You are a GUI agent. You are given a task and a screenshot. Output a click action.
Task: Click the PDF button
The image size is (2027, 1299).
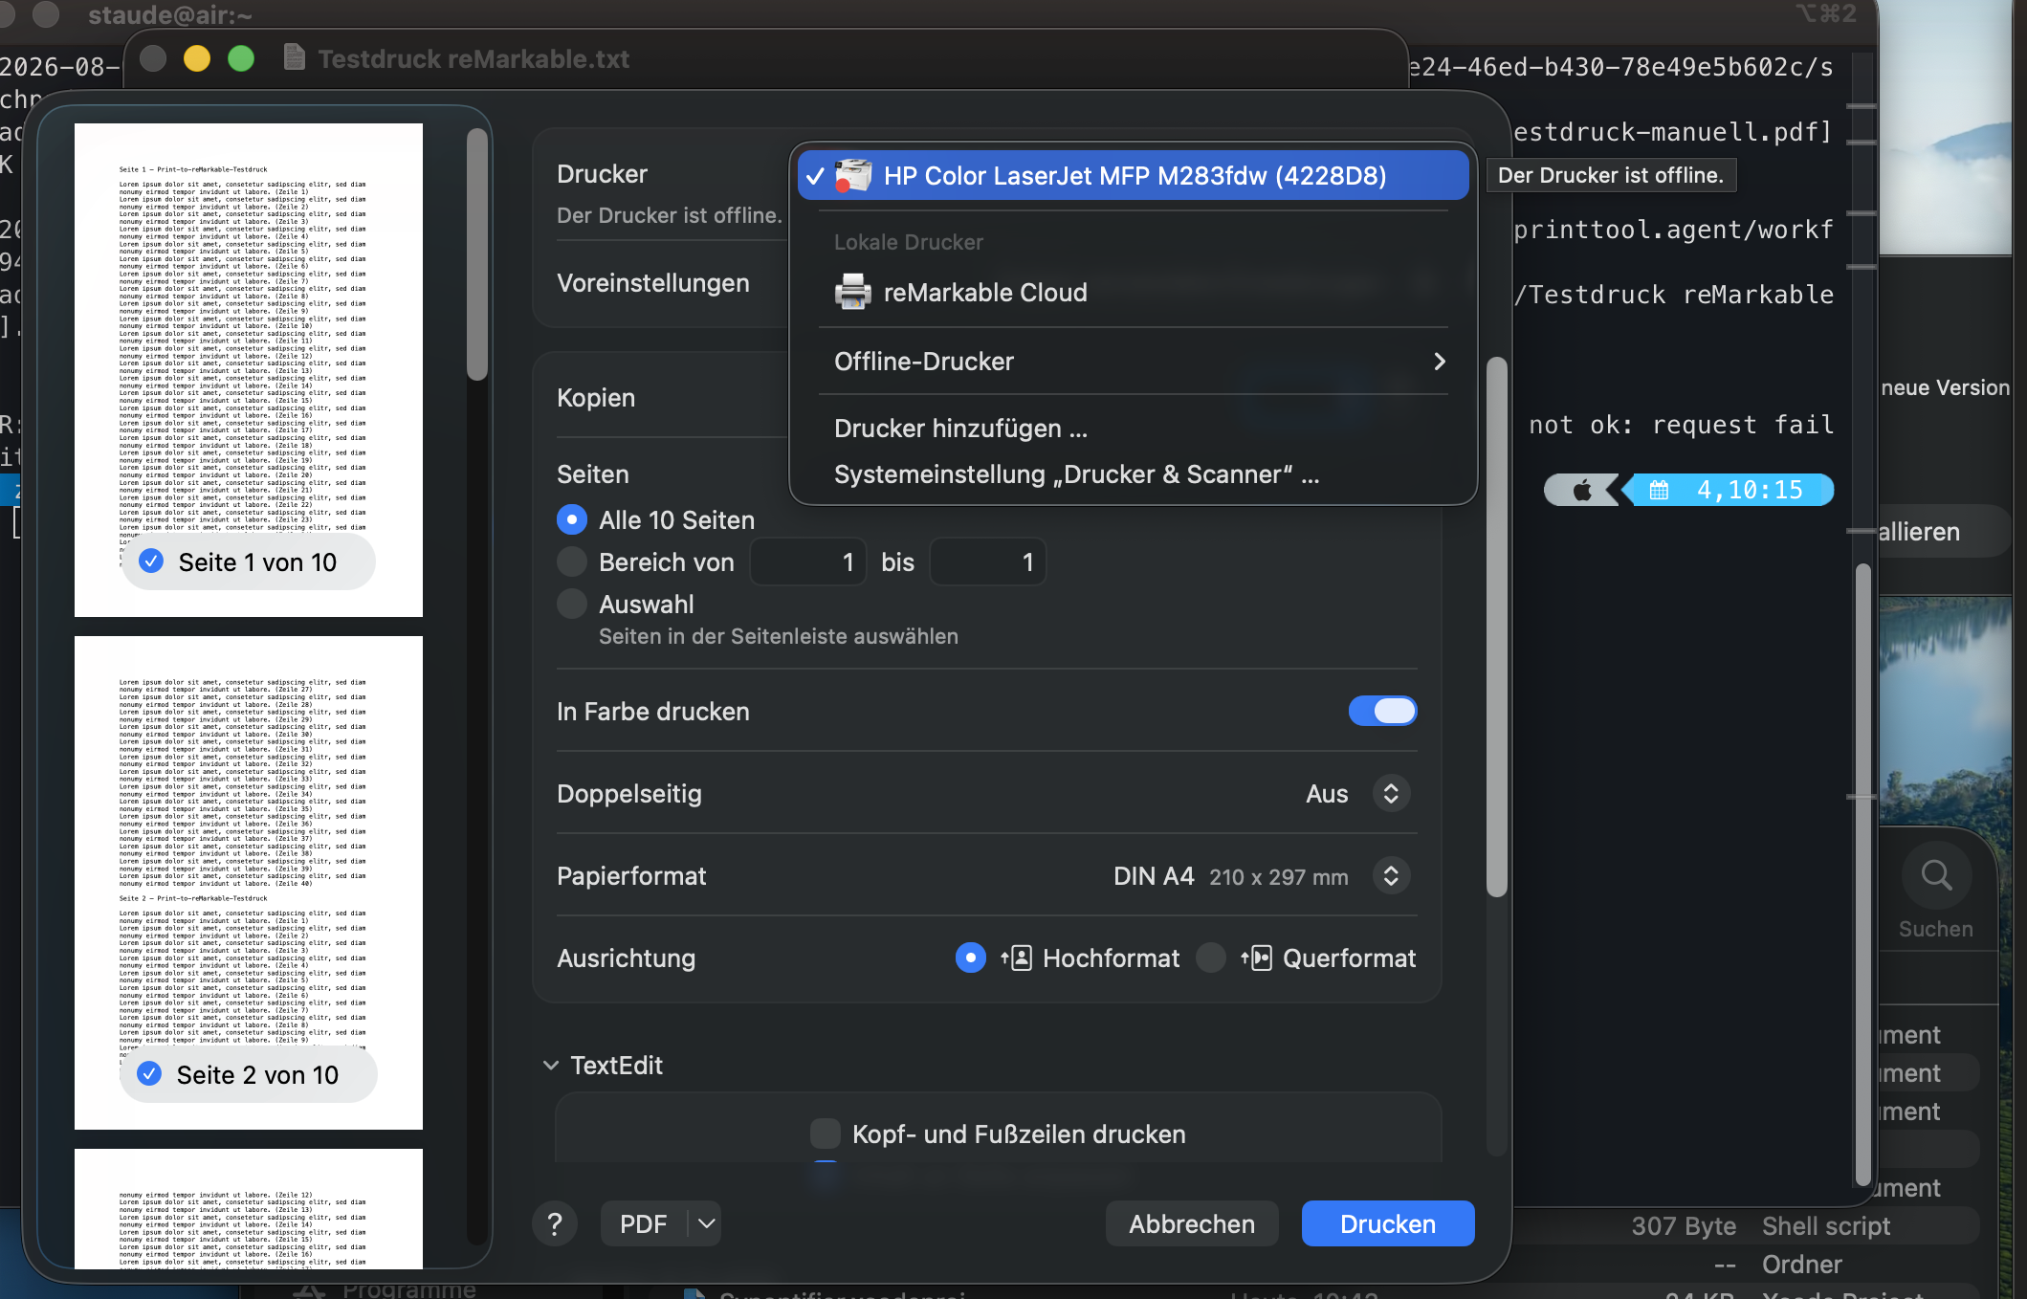coord(643,1223)
